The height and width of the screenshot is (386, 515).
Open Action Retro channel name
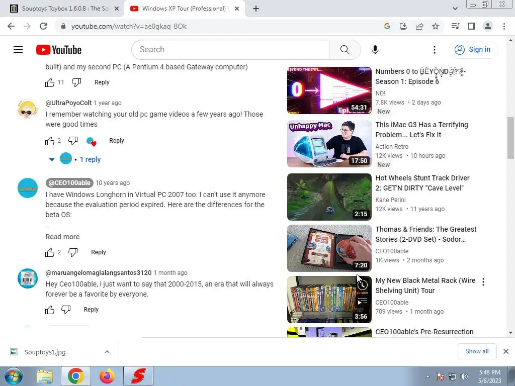392,147
